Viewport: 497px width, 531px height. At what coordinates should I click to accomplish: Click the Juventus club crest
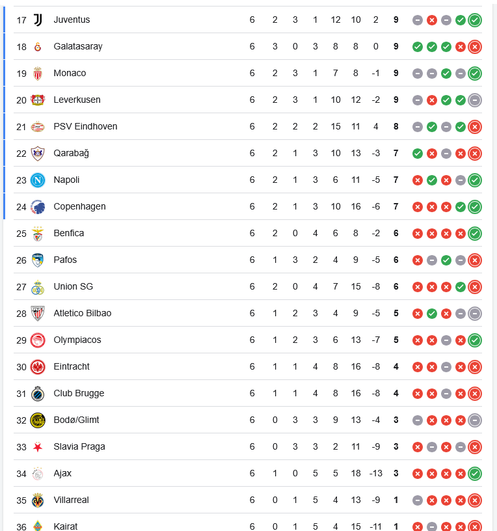(38, 20)
